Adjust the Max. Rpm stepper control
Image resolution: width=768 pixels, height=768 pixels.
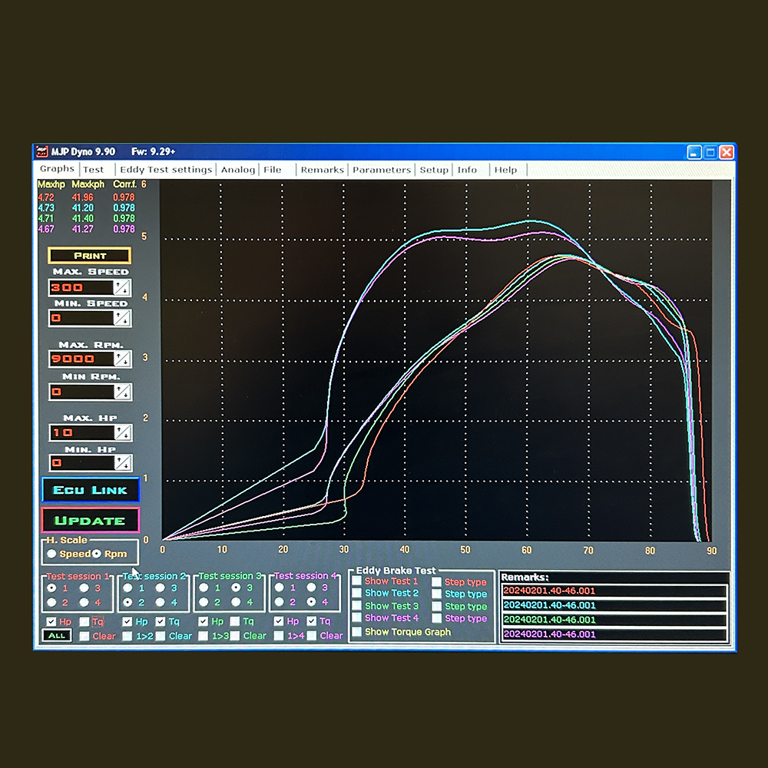click(x=122, y=359)
